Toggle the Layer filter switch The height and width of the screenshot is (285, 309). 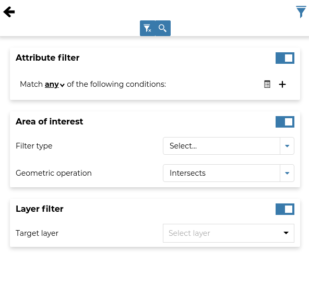(285, 209)
